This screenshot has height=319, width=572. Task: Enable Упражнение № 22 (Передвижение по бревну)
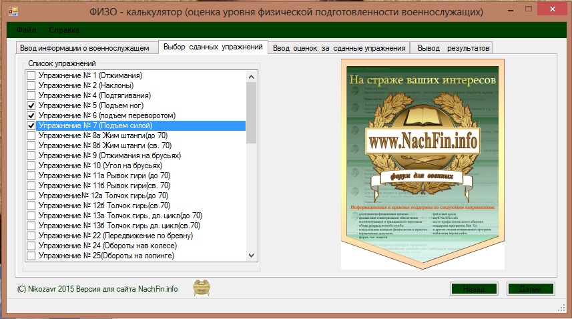[31, 236]
